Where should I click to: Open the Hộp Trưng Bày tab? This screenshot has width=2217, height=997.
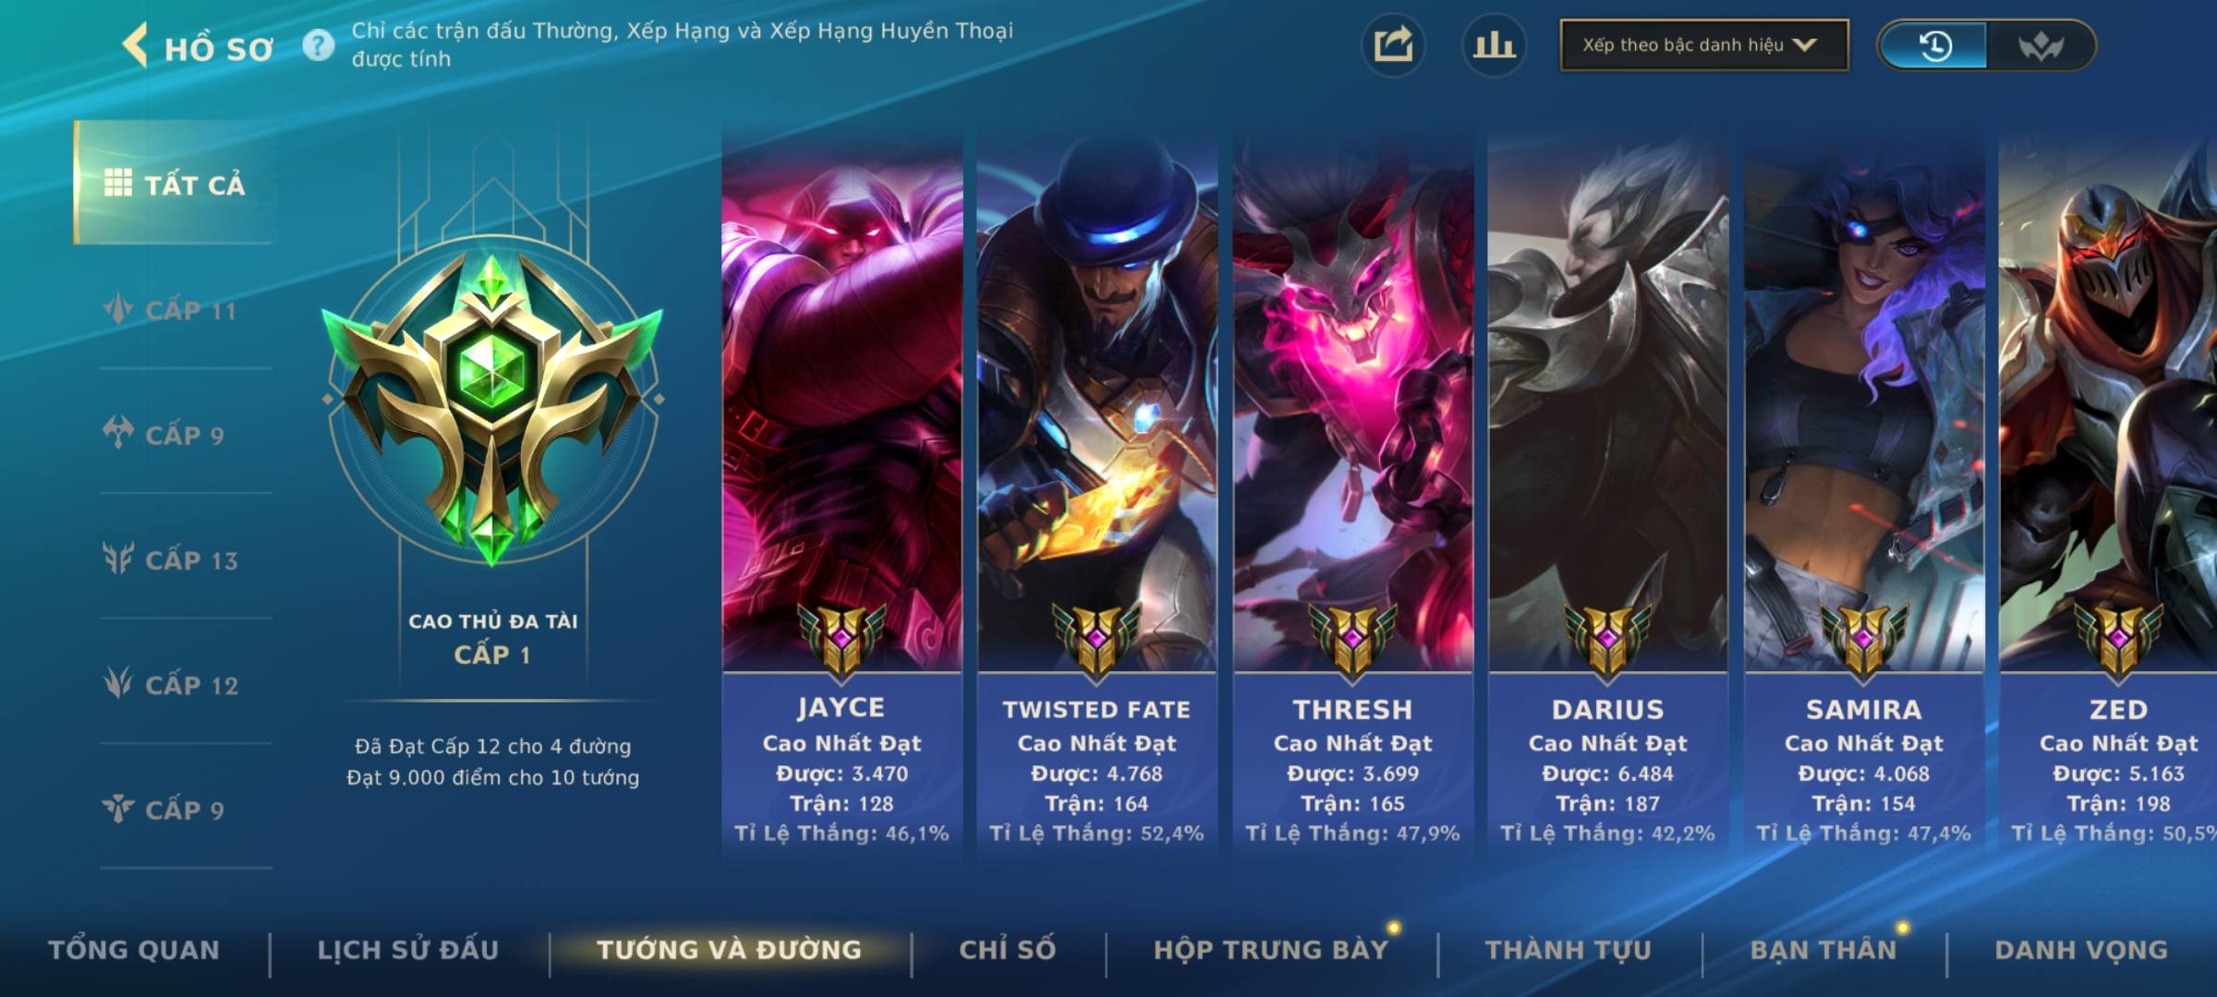click(1271, 950)
